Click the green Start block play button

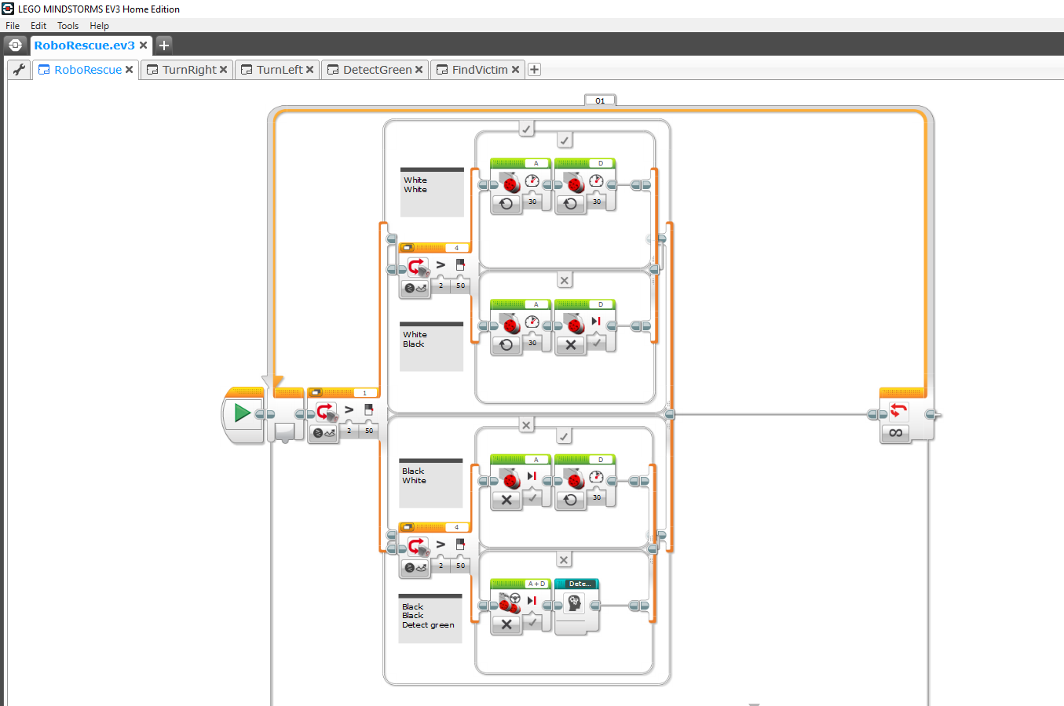coord(243,413)
